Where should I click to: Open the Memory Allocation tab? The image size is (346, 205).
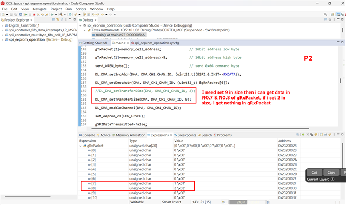pyautogui.click(x=129, y=135)
